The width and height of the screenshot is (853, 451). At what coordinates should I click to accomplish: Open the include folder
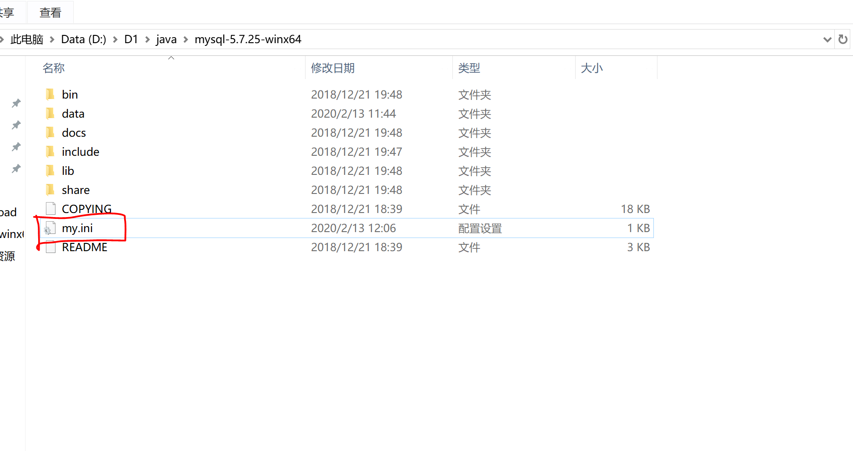pyautogui.click(x=80, y=152)
